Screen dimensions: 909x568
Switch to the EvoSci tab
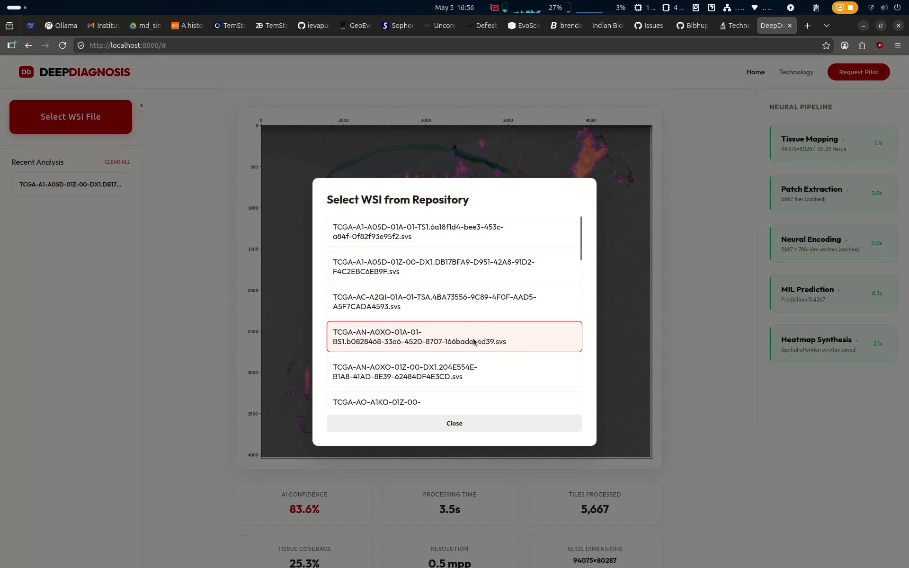pyautogui.click(x=524, y=26)
